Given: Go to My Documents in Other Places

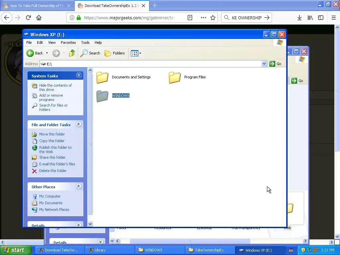Looking at the screenshot, I should point(51,203).
